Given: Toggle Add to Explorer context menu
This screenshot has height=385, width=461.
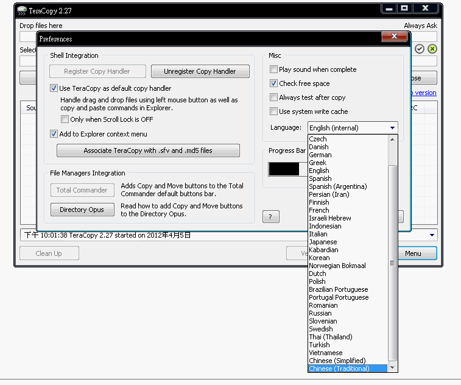Looking at the screenshot, I should [54, 134].
